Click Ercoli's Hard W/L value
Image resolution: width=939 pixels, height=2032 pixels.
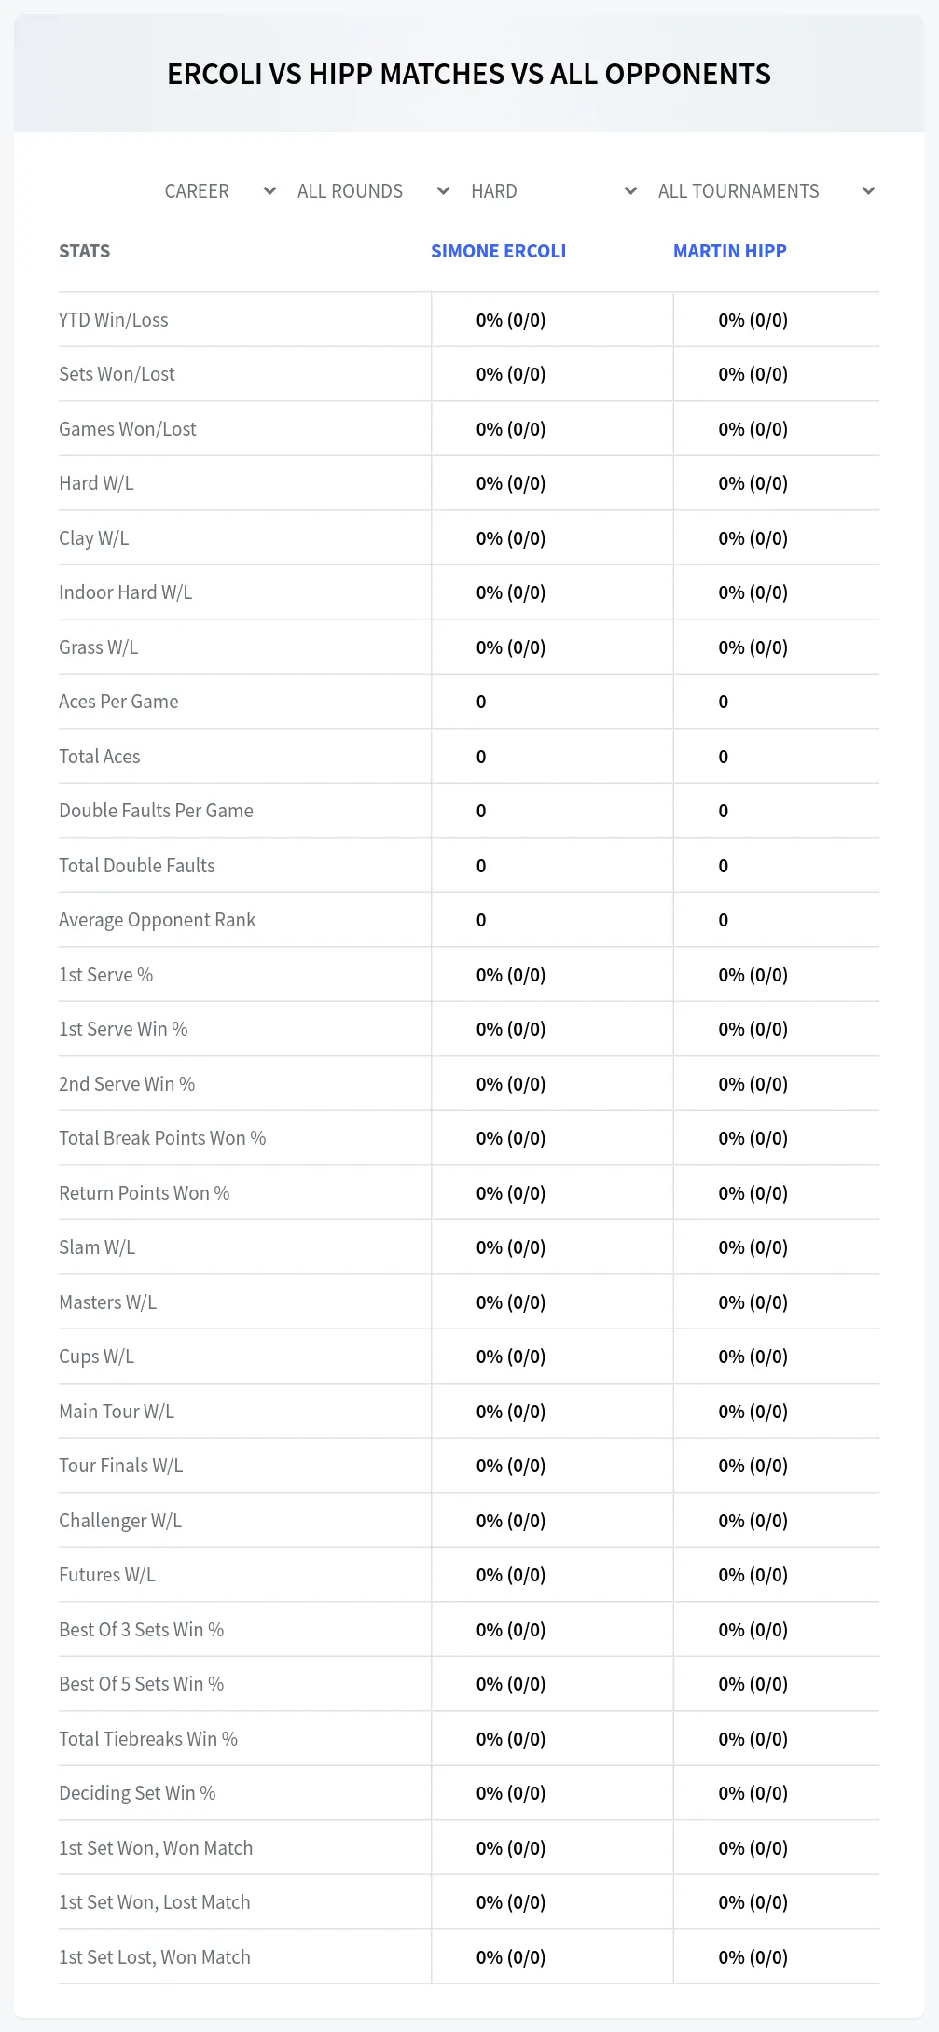511,483
